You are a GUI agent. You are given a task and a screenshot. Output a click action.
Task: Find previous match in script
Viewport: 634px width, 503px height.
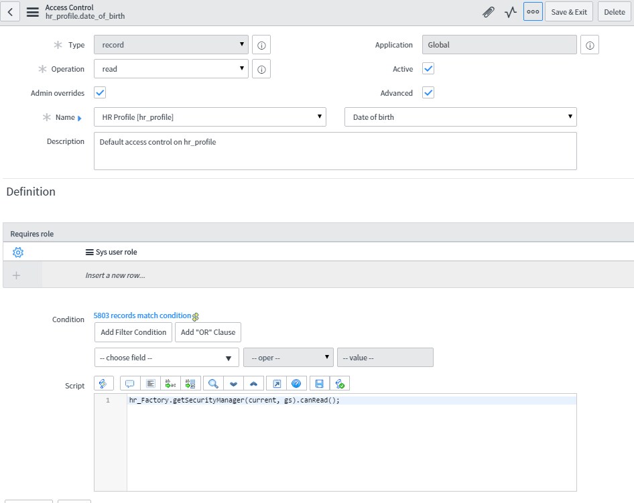click(253, 383)
